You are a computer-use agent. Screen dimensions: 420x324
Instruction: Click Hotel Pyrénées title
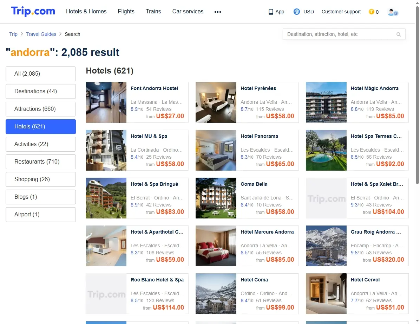click(258, 88)
